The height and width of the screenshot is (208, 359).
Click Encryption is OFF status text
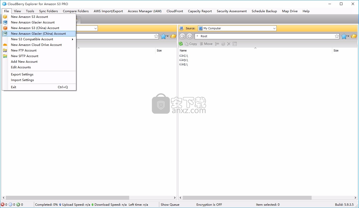click(x=209, y=204)
